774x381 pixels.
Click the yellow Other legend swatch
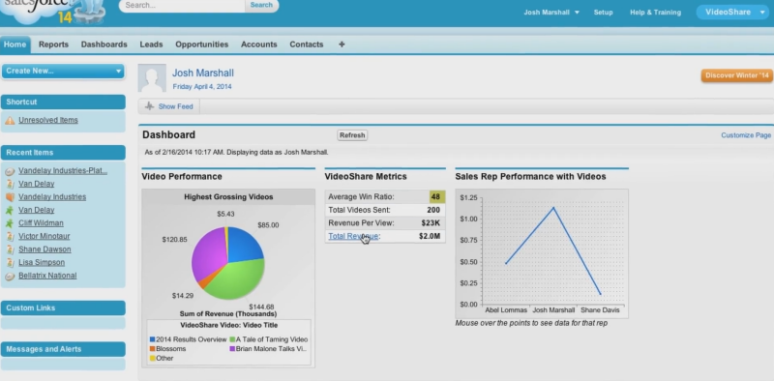(x=153, y=359)
